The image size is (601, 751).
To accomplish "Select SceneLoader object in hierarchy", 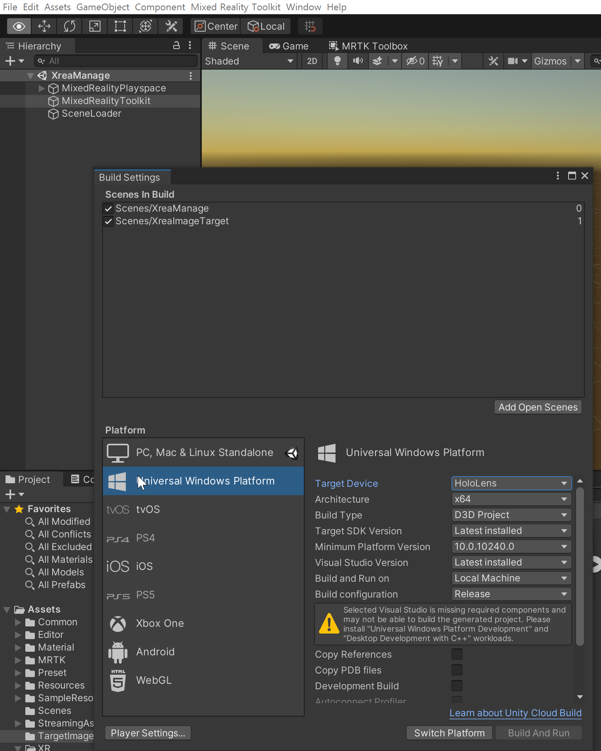I will coord(91,114).
